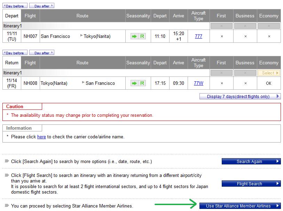
Task: Click top Day before button above Depart table
Action: [15, 6]
